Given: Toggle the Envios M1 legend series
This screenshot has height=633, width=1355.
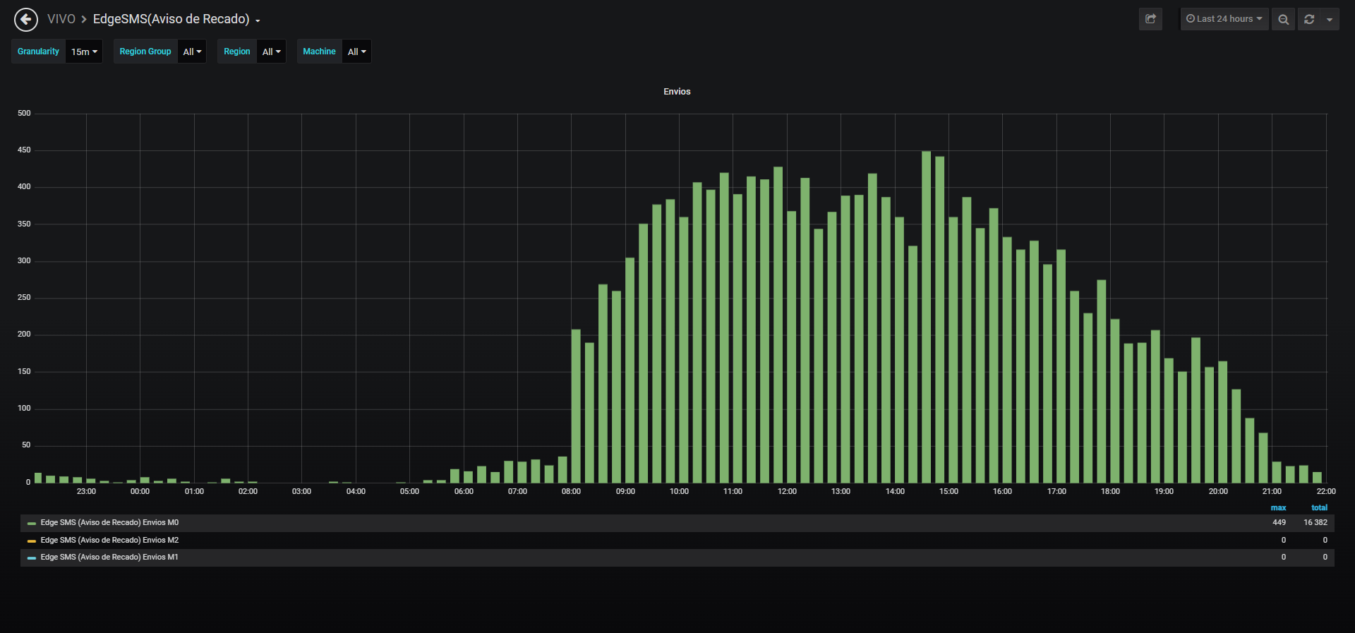Looking at the screenshot, I should 109,557.
